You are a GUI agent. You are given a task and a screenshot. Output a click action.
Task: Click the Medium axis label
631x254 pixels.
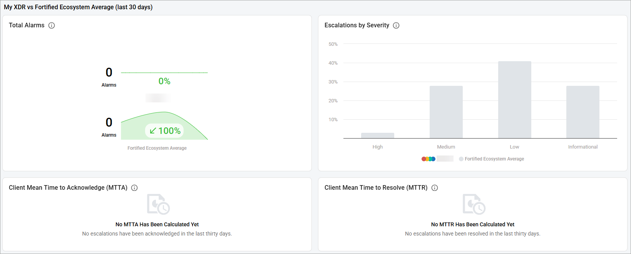446,147
